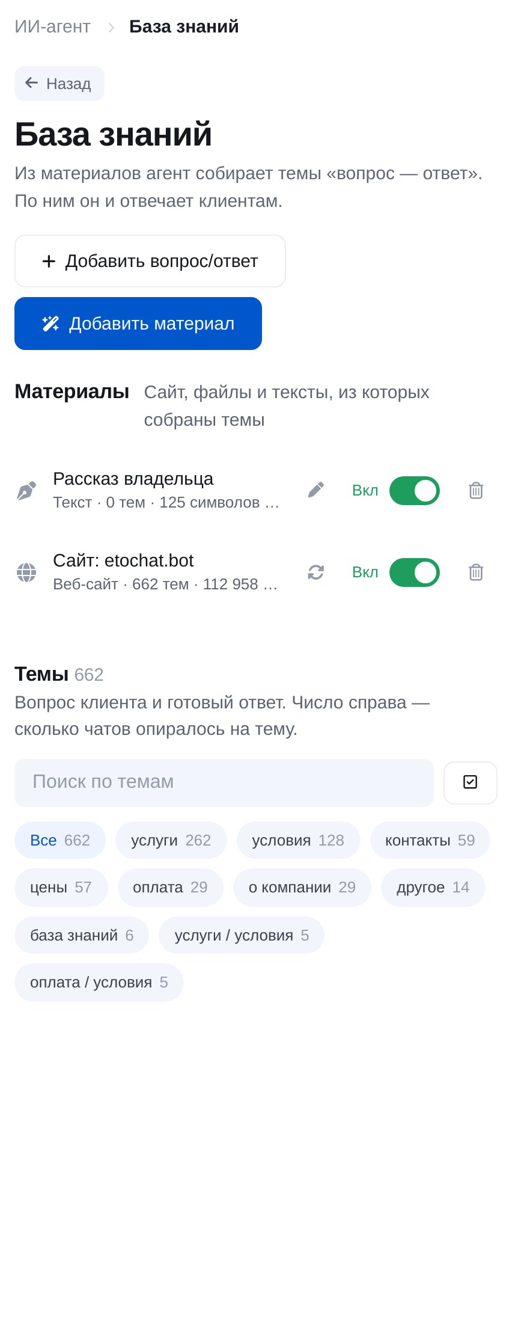The height and width of the screenshot is (1323, 512).
Task: Click the pen nib icon beside Рассказ владельца
Action: (26, 491)
